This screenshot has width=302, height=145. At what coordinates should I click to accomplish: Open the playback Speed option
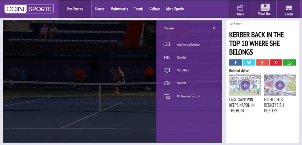[181, 83]
